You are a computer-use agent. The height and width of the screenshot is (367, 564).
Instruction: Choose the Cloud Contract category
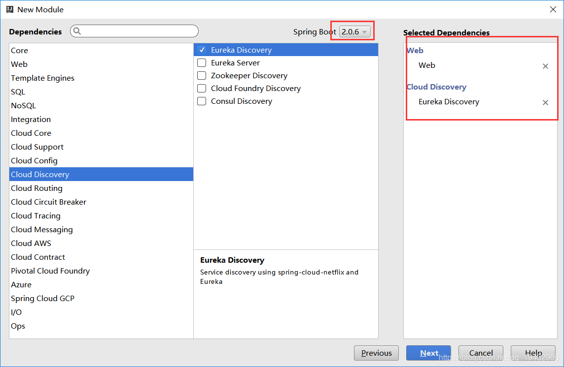[101, 257]
